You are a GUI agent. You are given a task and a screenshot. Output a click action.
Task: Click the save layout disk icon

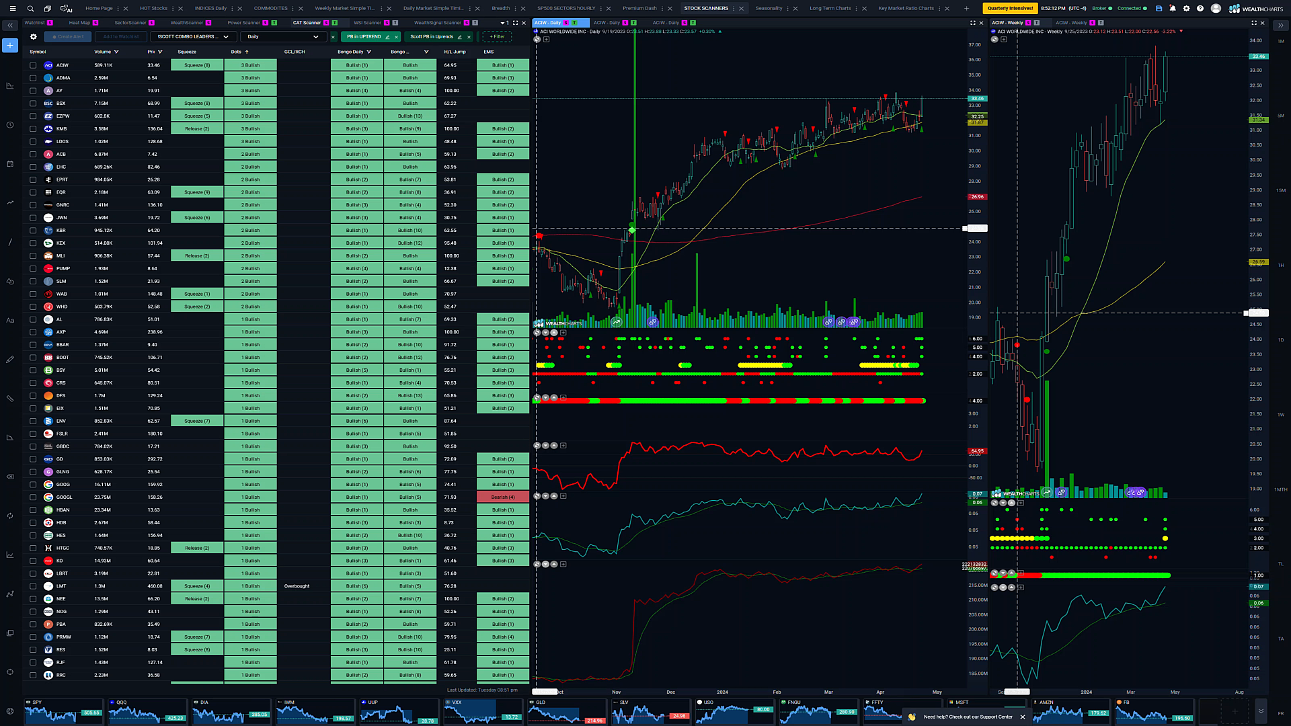pos(1159,9)
